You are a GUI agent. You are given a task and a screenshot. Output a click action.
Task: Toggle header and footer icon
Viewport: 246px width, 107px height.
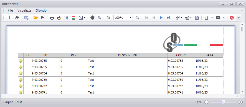[73, 18]
